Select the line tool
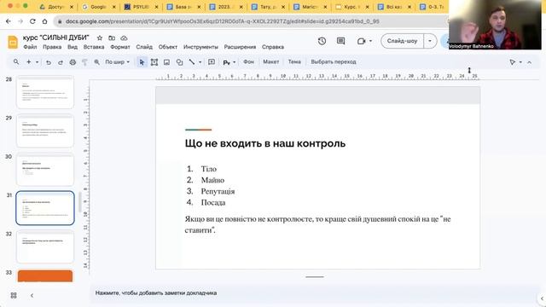546x307 pixels. coord(192,62)
